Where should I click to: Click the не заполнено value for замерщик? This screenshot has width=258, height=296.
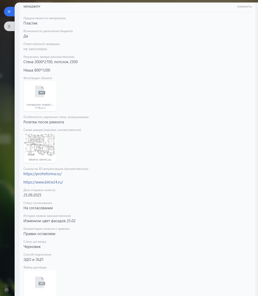35,49
